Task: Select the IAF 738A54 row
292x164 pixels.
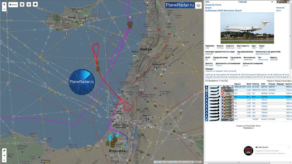Action: (x=248, y=100)
